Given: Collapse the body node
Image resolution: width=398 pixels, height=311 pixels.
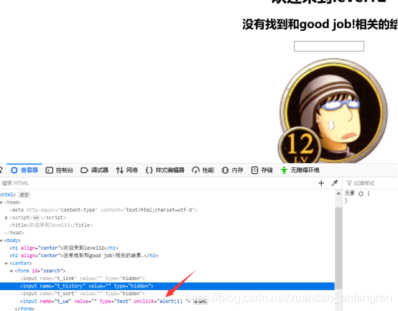Looking at the screenshot, I should click(1, 241).
